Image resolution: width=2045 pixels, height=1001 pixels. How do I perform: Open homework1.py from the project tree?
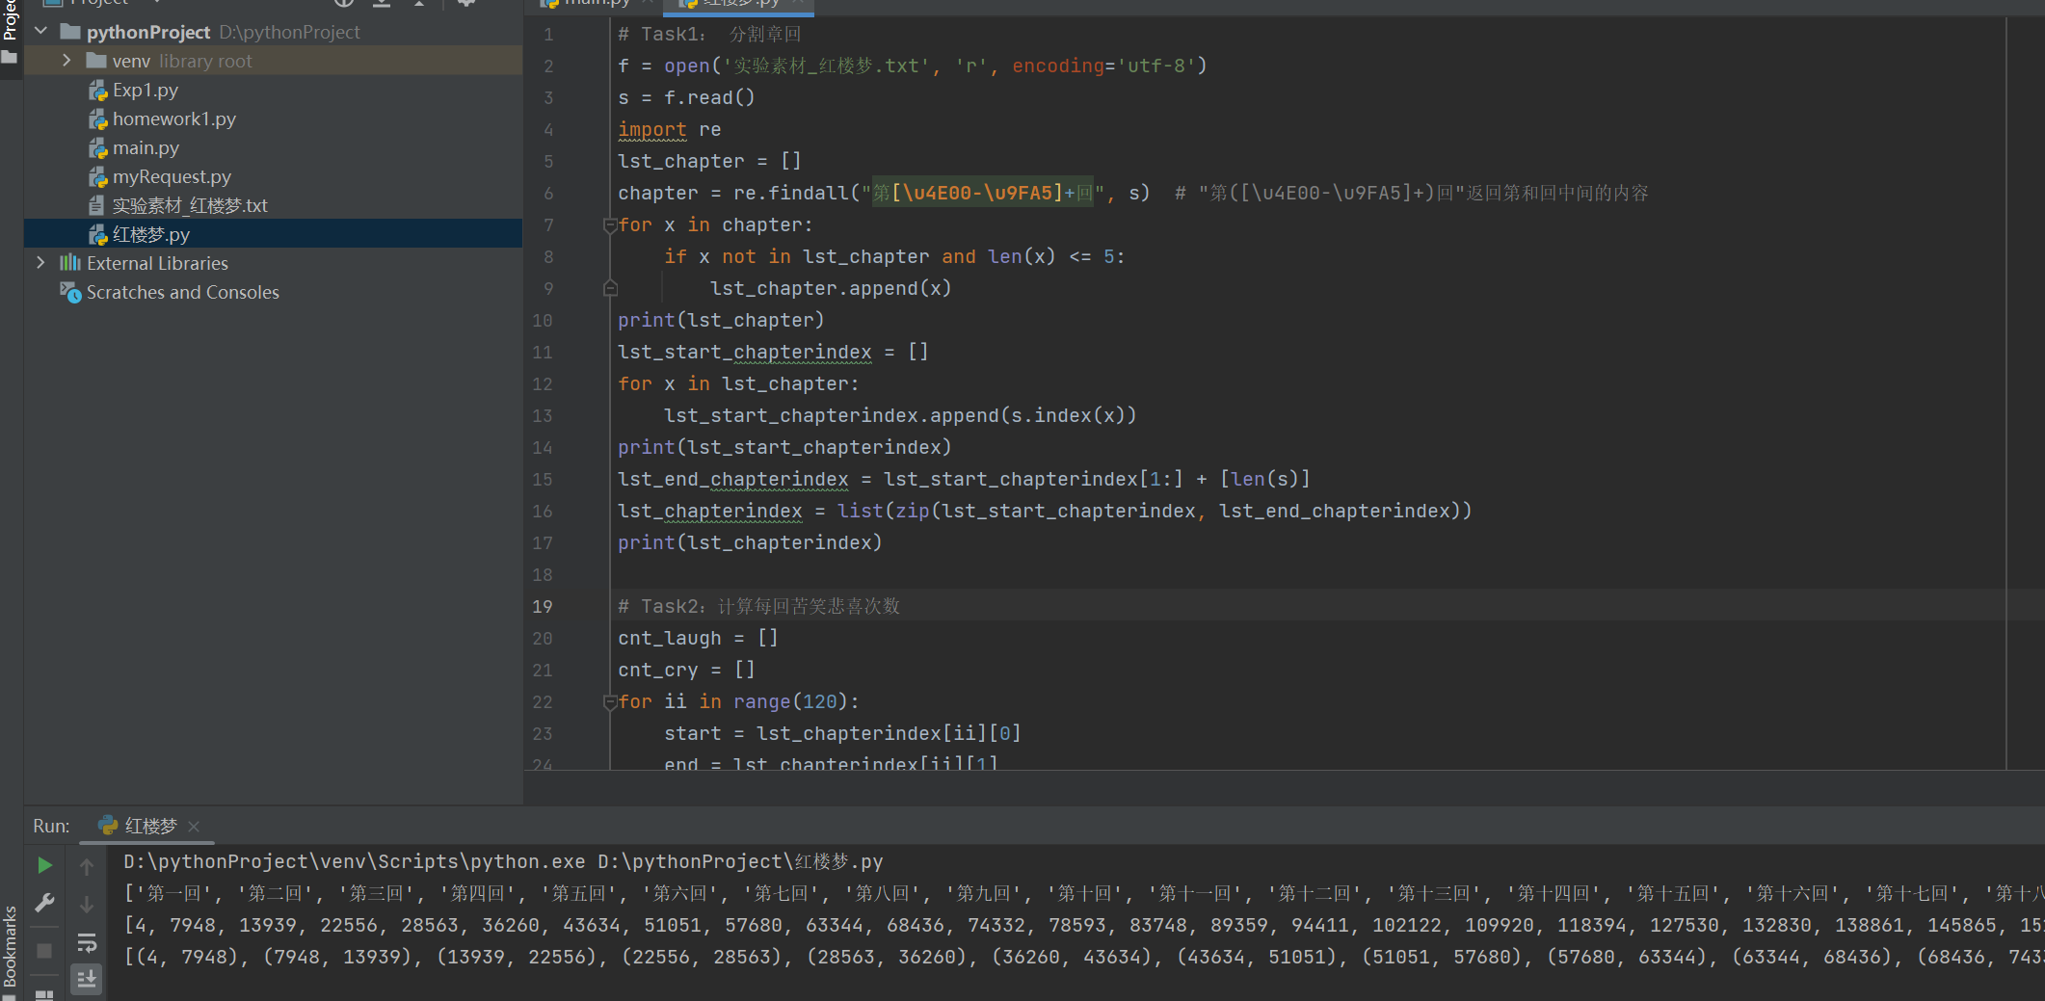(173, 119)
